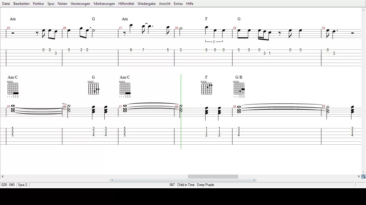
Task: Open the Bearbeiten menu
Action: click(x=21, y=4)
